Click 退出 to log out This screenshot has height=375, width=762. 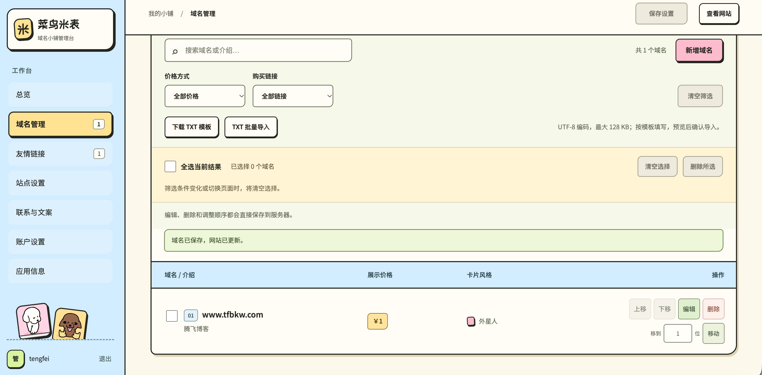click(x=105, y=358)
